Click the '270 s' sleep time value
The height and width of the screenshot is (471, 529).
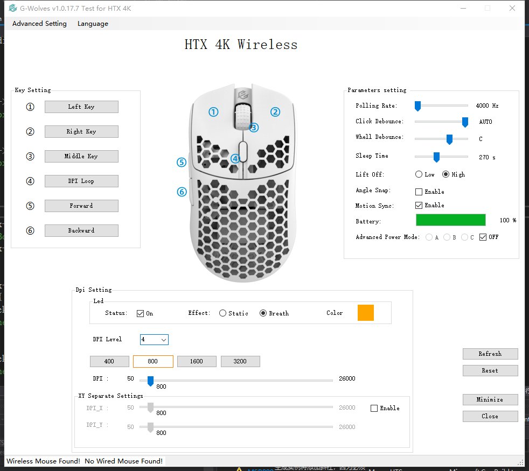487,158
